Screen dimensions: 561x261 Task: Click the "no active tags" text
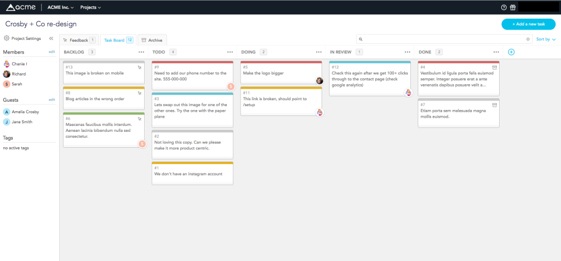pos(16,148)
